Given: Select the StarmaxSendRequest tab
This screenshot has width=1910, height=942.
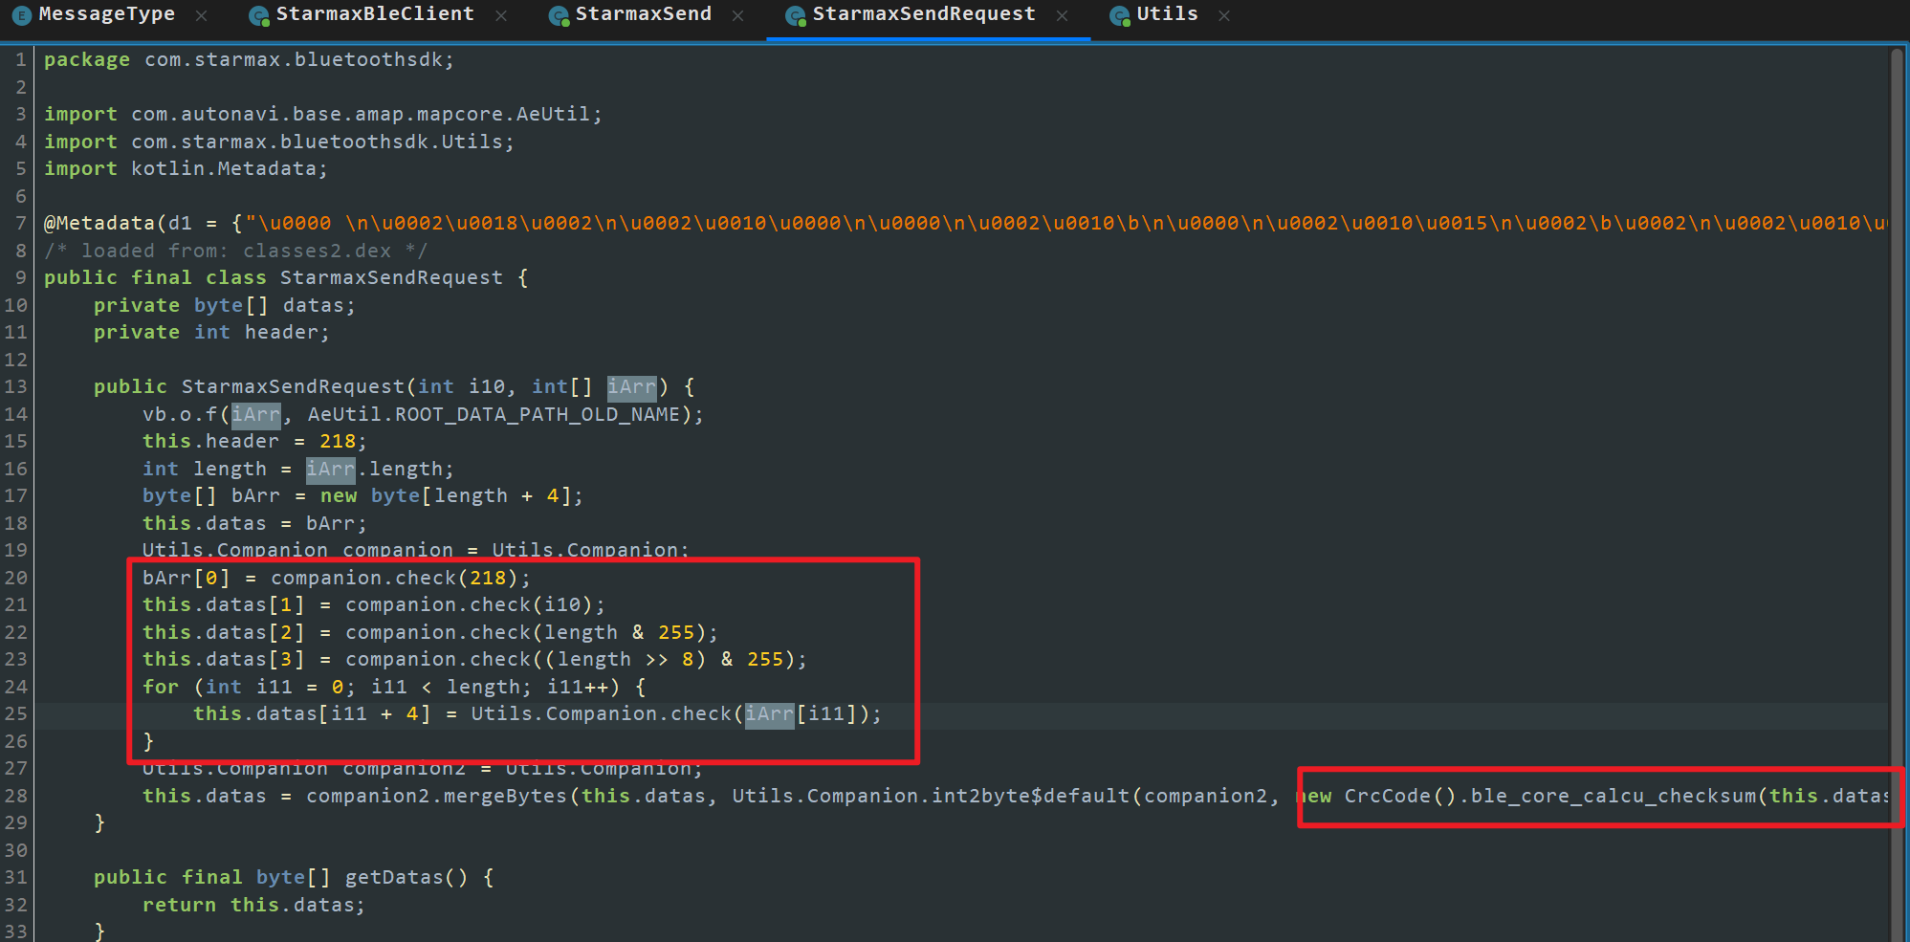Looking at the screenshot, I should click(924, 14).
